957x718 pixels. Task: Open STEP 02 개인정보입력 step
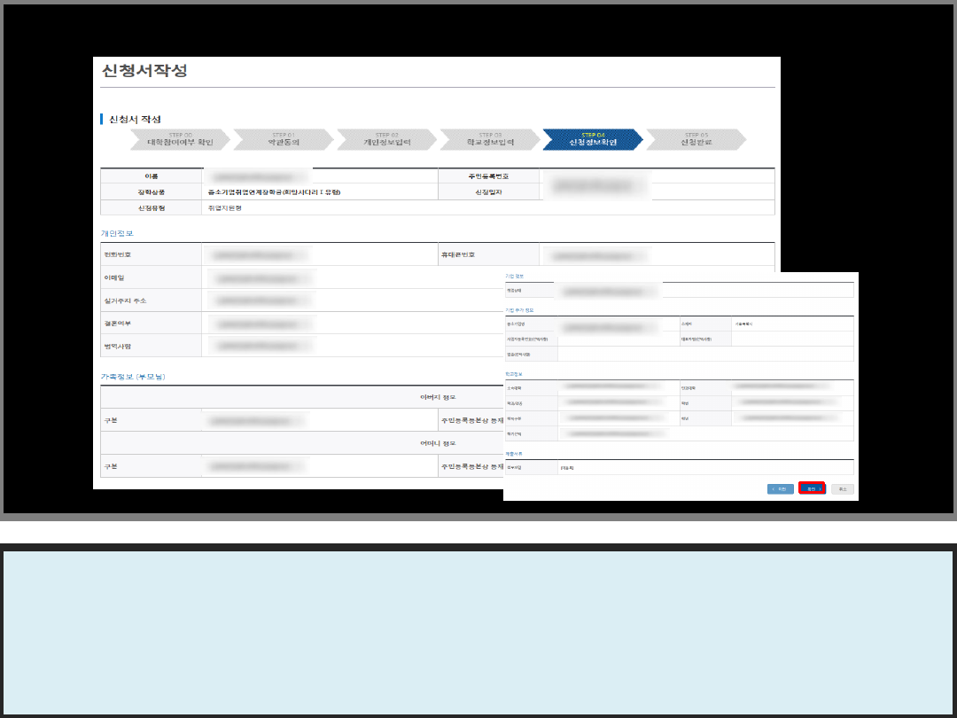386,139
